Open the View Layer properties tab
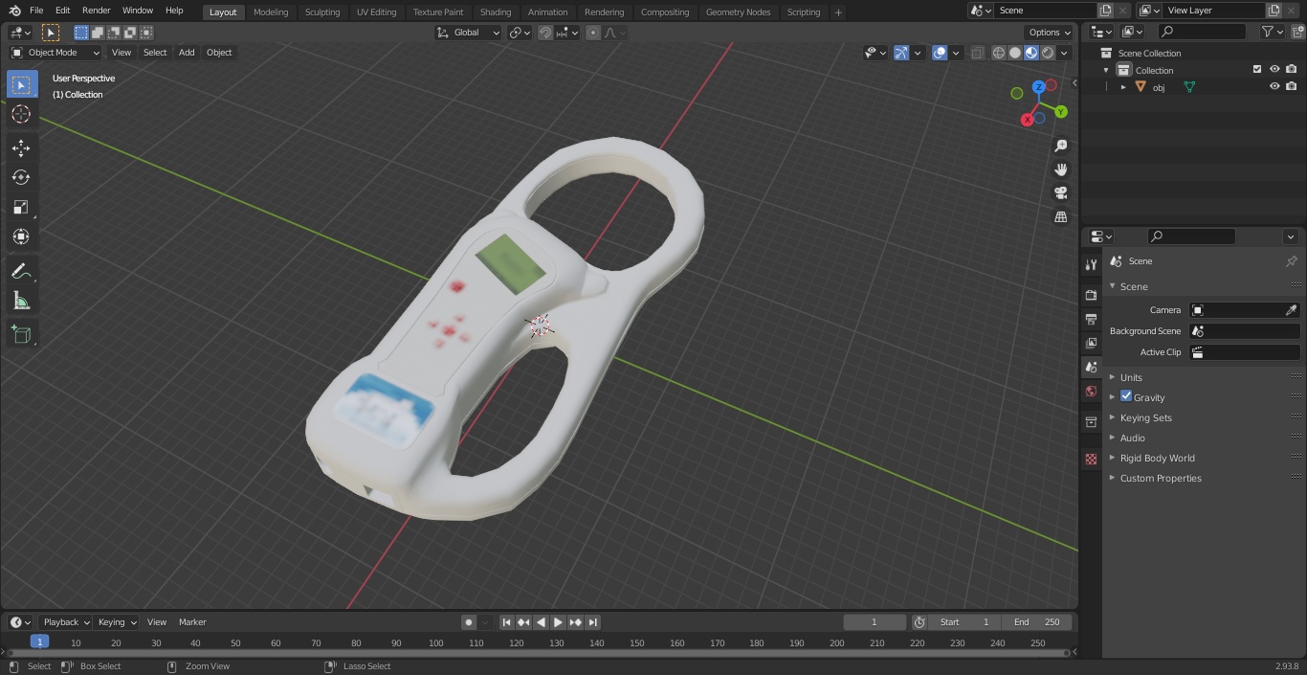Screen dimensions: 1307x675 (x=1091, y=343)
